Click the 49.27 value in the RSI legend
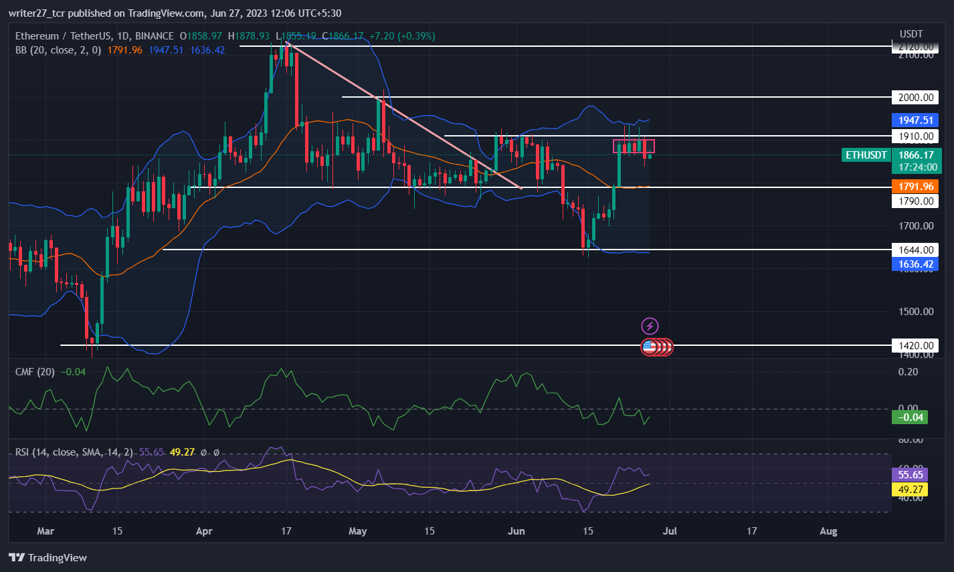Viewport: 954px width, 572px height. point(182,452)
